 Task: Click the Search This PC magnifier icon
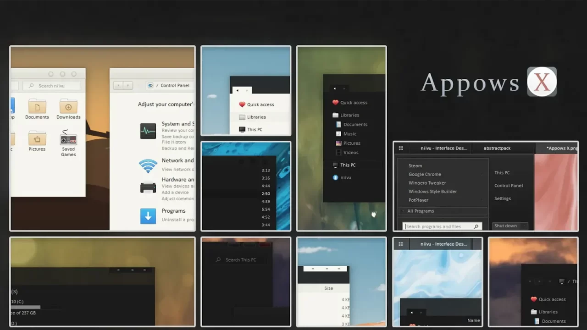tap(218, 259)
